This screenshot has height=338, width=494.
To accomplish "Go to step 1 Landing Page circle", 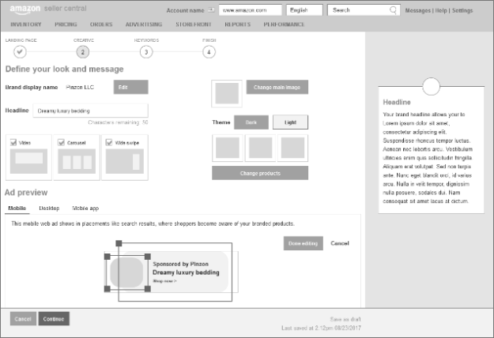I will (x=20, y=51).
